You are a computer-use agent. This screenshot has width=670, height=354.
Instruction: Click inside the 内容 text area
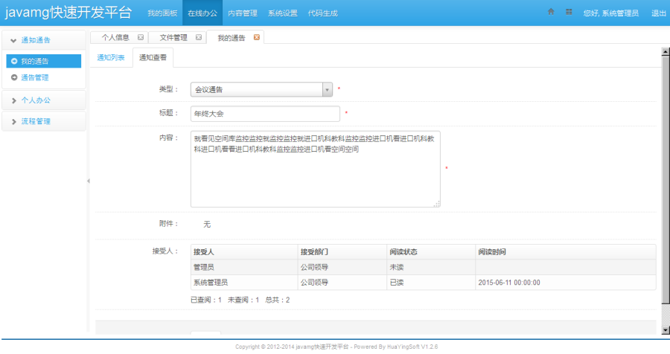pyautogui.click(x=316, y=169)
